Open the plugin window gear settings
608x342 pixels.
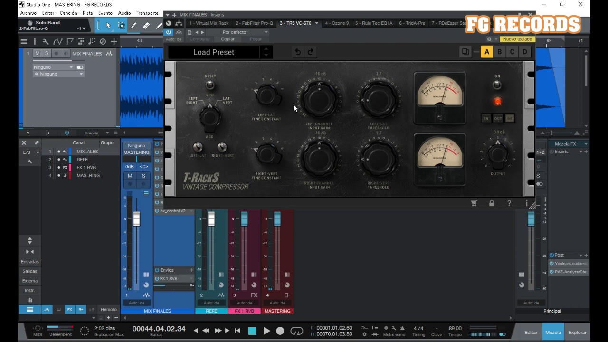click(x=489, y=39)
